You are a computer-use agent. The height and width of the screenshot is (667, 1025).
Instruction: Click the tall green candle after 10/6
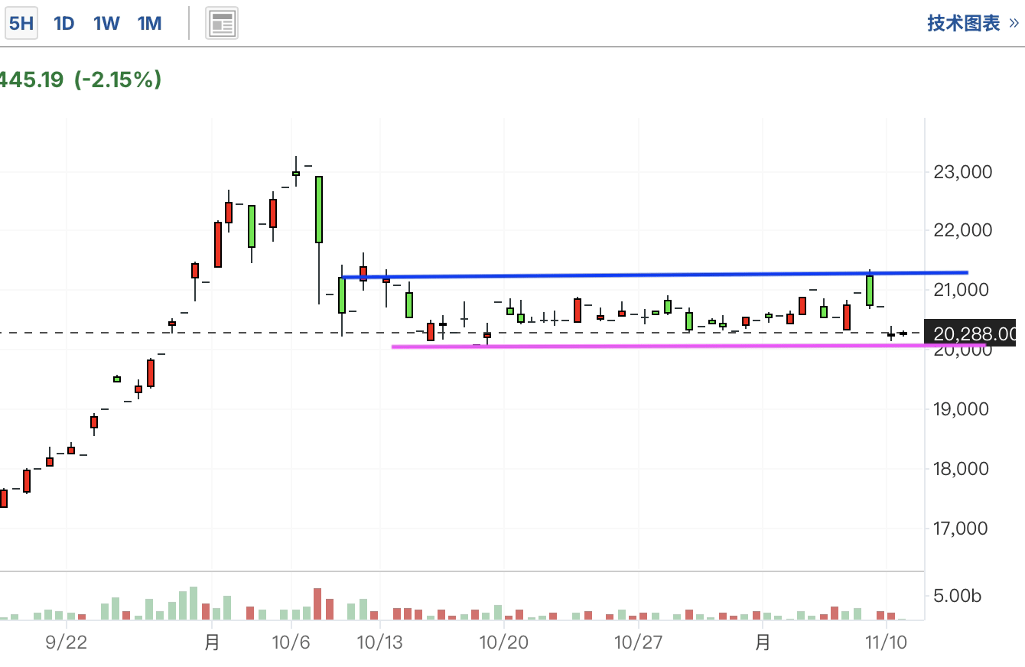click(x=319, y=210)
